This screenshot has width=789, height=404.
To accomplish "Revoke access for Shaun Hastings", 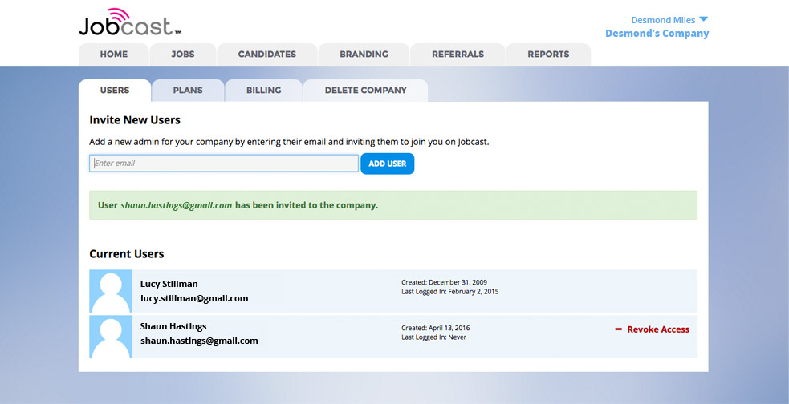I will pos(657,329).
